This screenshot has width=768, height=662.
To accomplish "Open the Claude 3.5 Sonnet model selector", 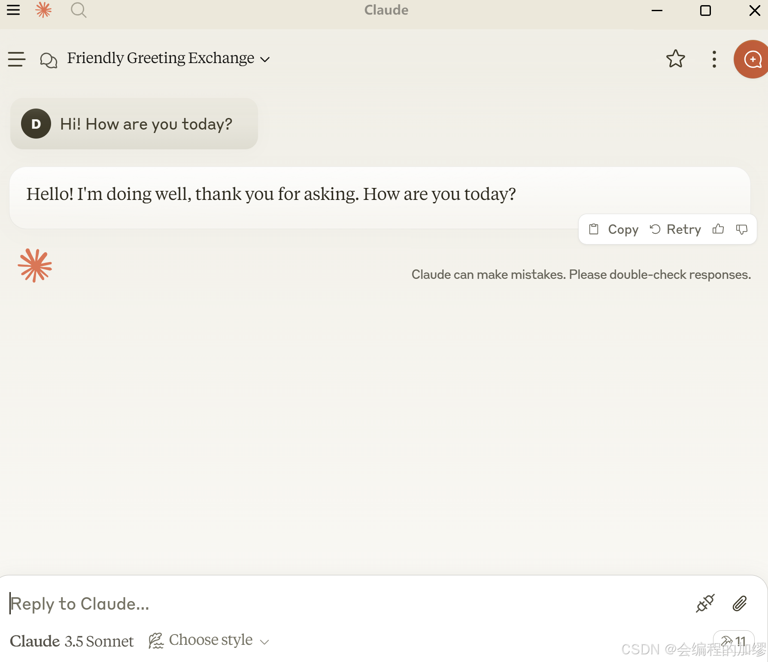I will coord(72,641).
